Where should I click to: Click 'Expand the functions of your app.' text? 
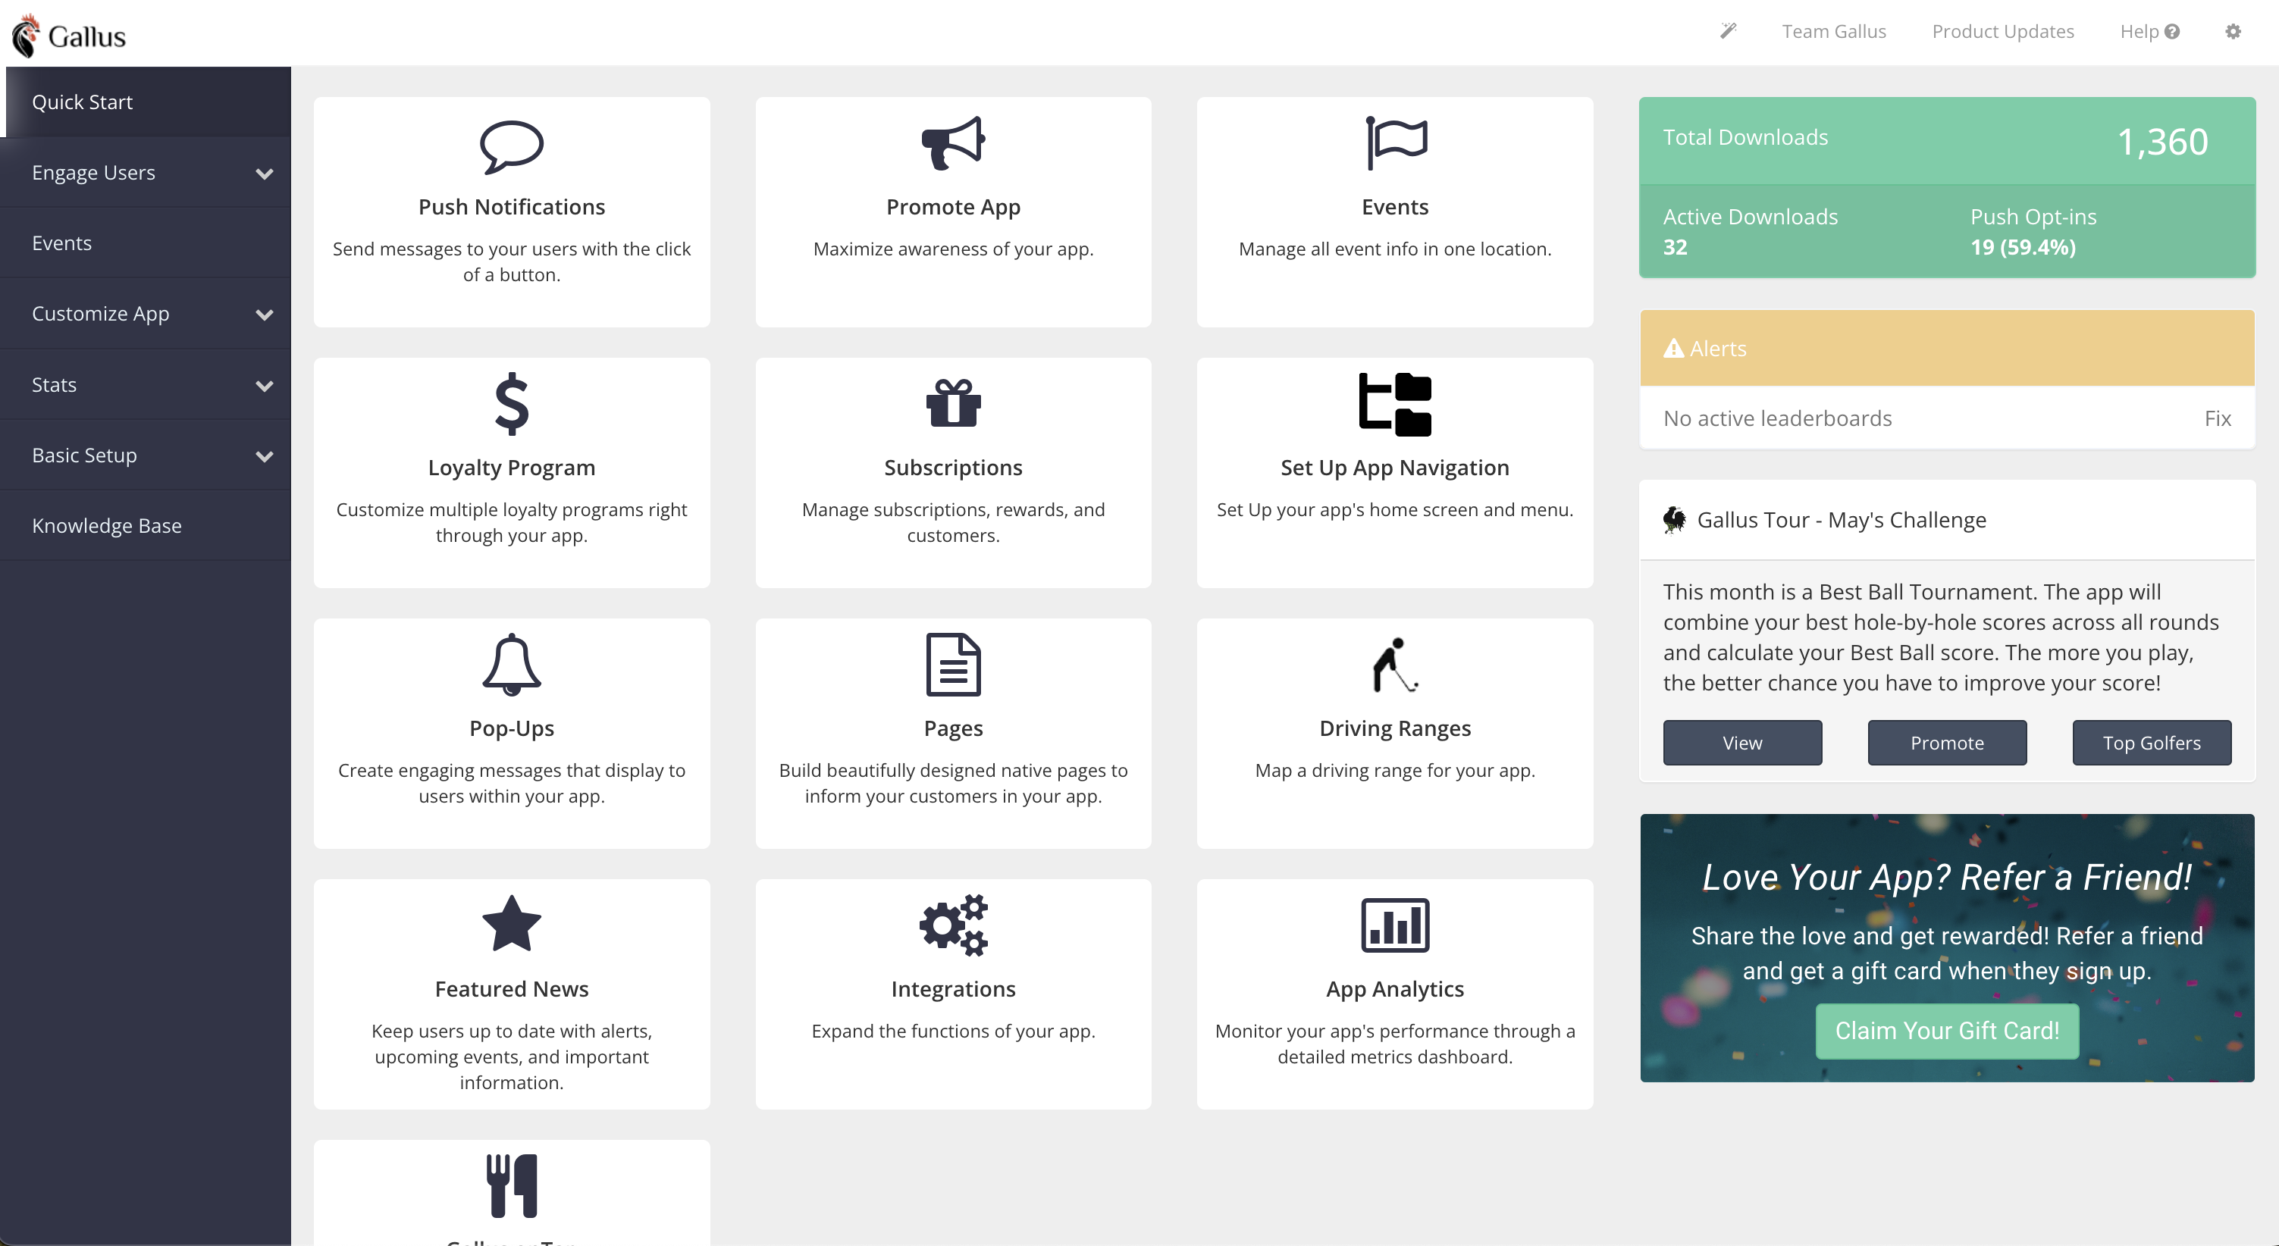953,1031
